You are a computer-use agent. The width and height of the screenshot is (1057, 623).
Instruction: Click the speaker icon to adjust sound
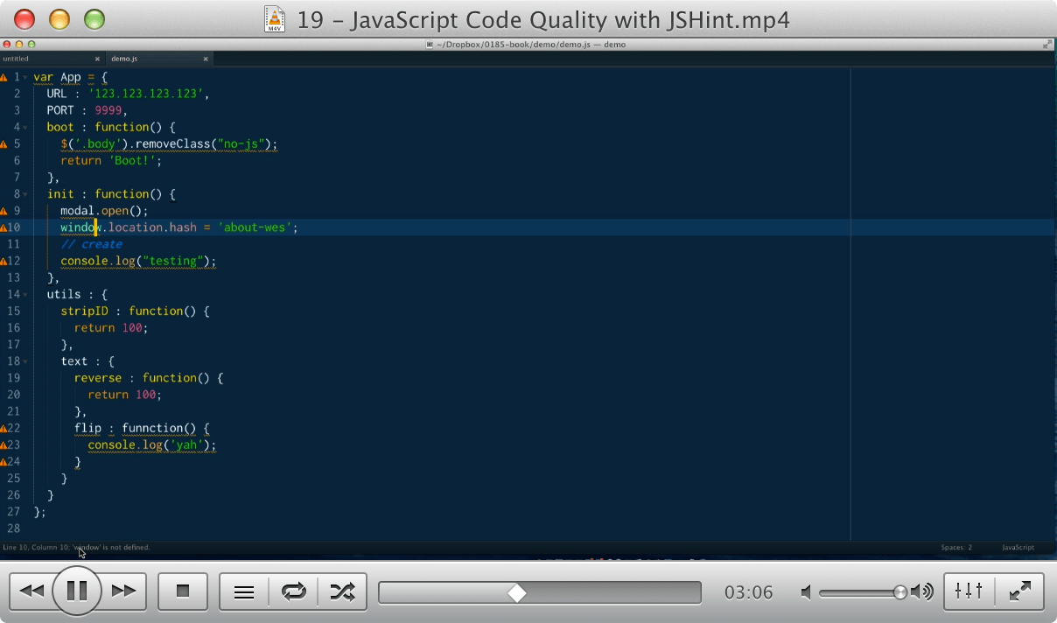click(922, 591)
